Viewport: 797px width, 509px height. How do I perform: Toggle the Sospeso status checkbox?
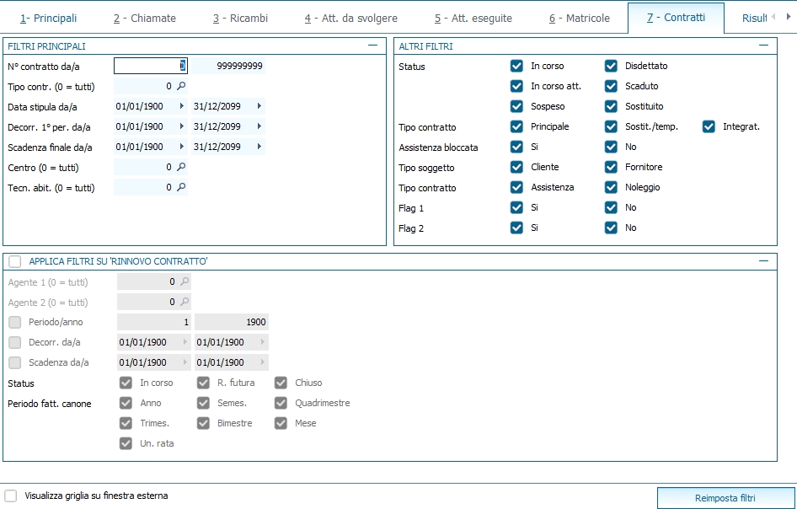click(x=516, y=107)
